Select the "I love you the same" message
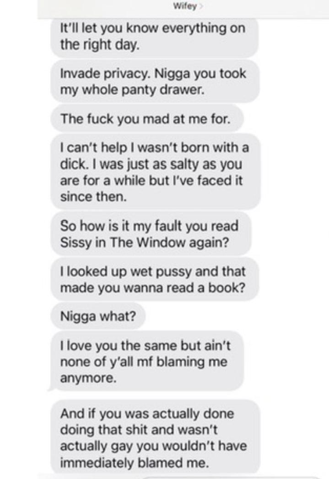This screenshot has height=479, width=329. pos(147,361)
